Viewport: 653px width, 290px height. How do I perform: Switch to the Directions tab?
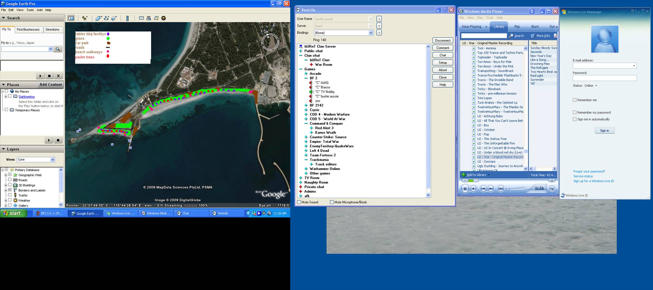coord(52,30)
